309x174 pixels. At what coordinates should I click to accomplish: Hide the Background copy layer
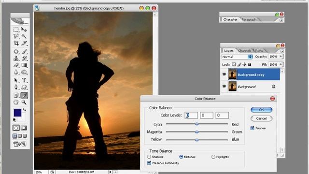[x=224, y=74]
